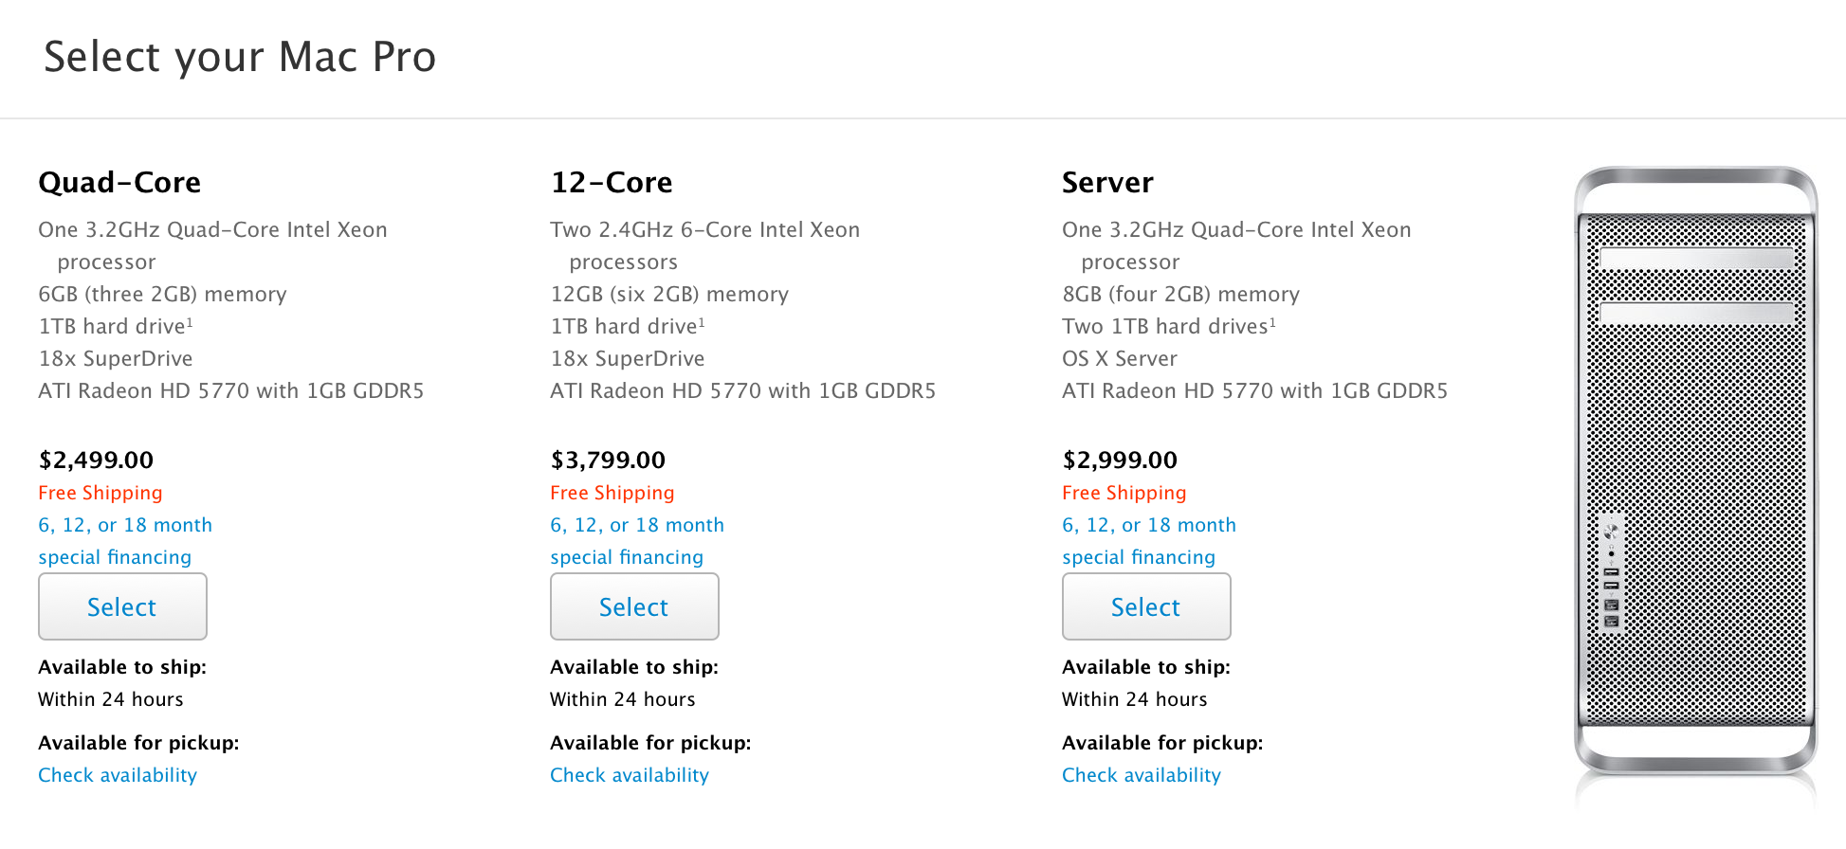Screen dimensions: 1846x849
Task: Click the Select your Mac Pro title
Action: click(240, 57)
